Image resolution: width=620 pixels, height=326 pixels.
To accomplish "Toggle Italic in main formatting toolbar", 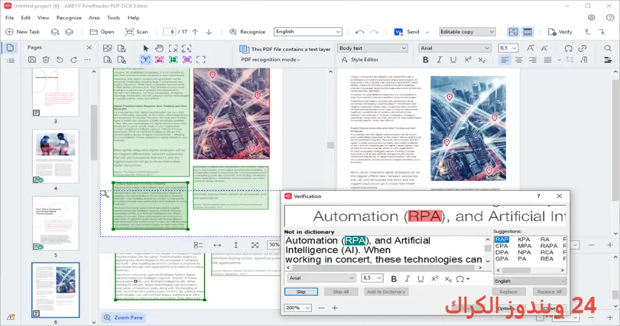I will (x=440, y=60).
